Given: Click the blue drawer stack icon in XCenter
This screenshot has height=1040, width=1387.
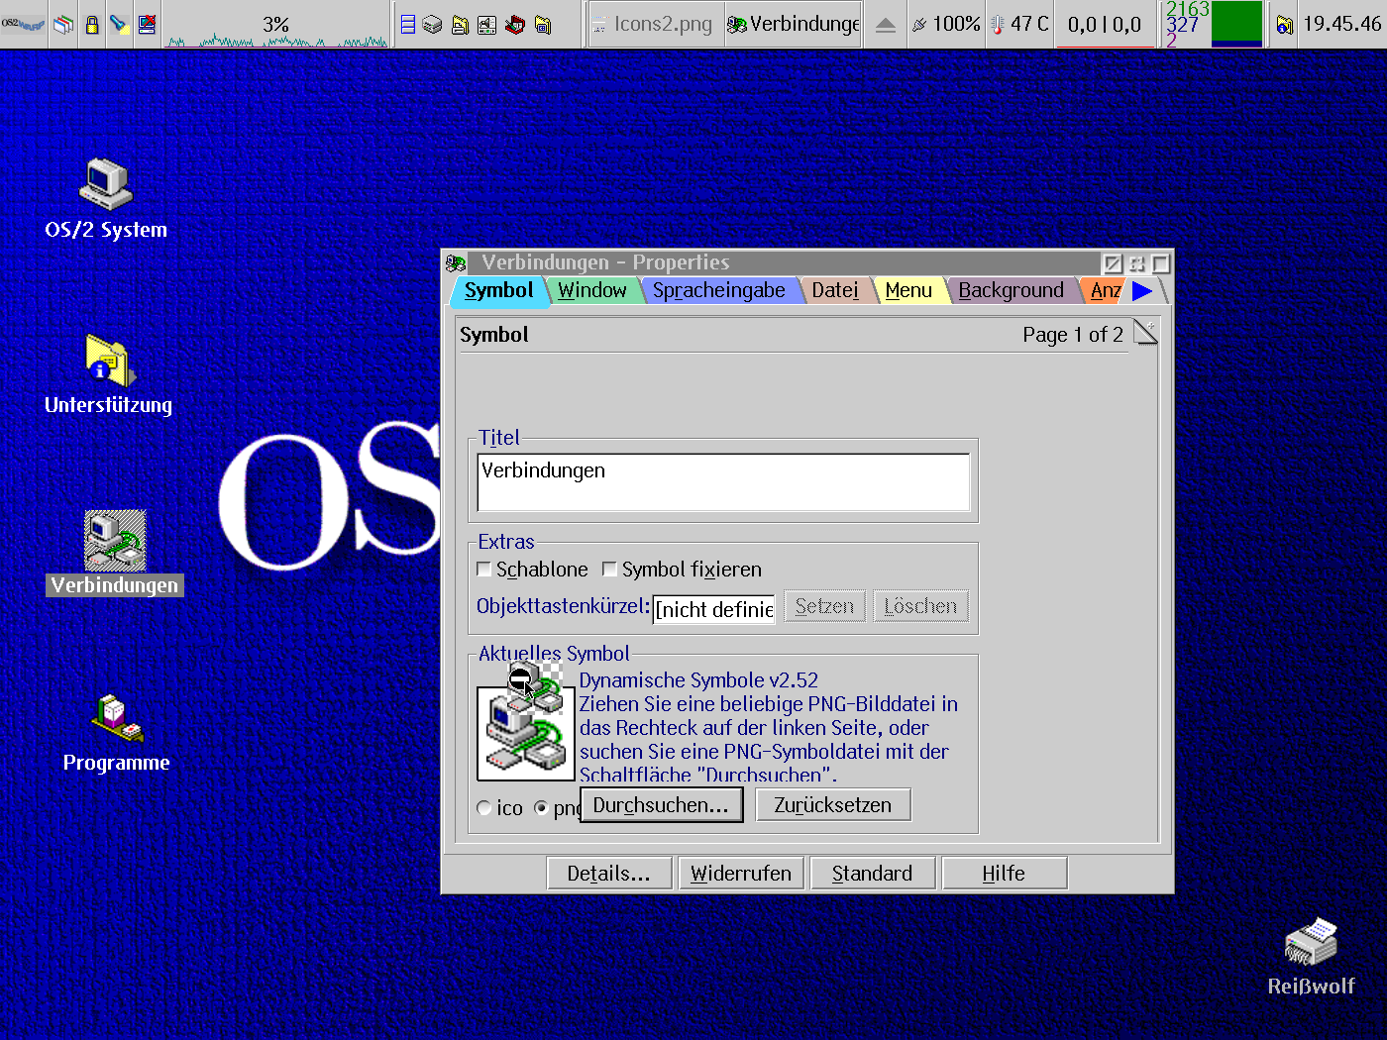Looking at the screenshot, I should [x=407, y=24].
